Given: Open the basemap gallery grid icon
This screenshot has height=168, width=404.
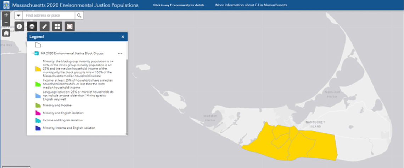Looking at the screenshot, I should click(57, 26).
